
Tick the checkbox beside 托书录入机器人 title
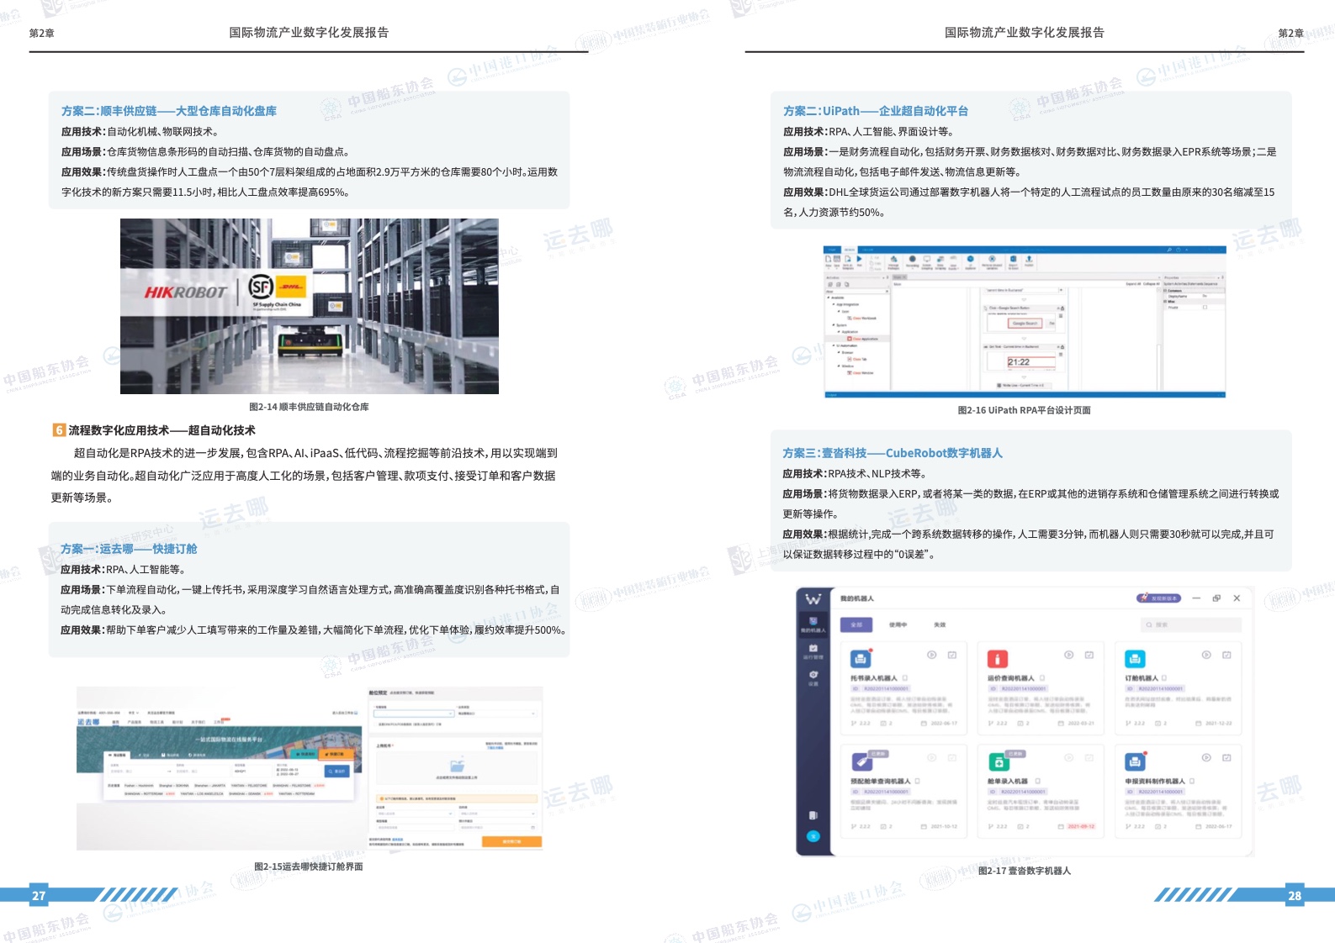[x=905, y=678]
